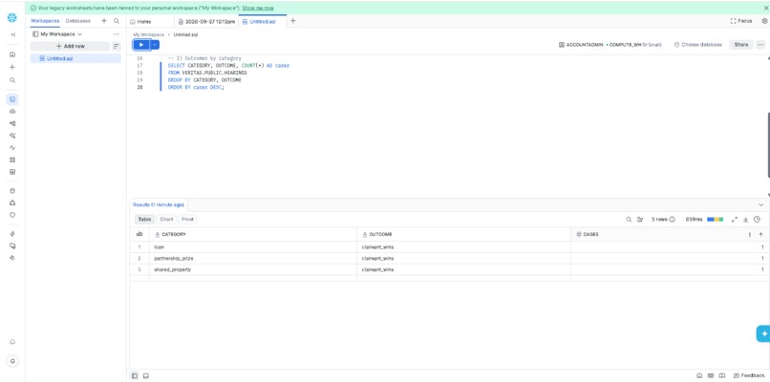Viewport: 770px width, 382px height.
Task: Open the settings gear icon at top right
Action: 764,21
